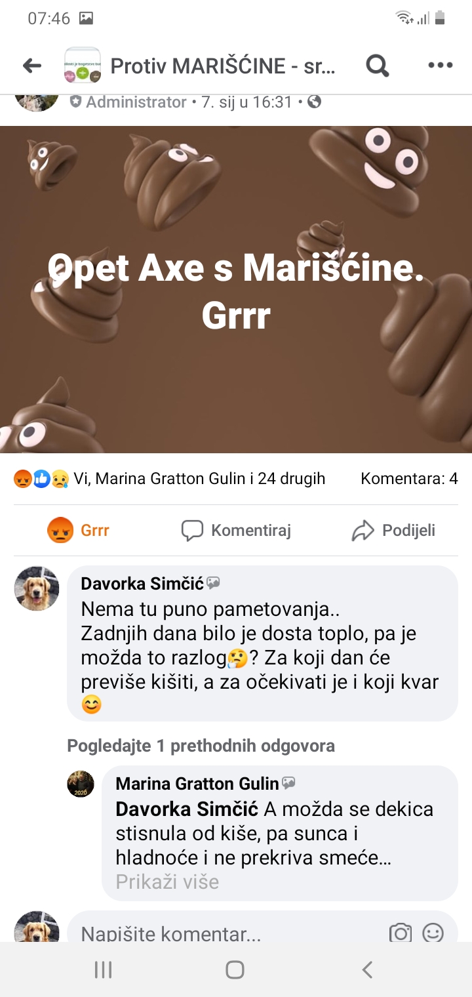Tap the back arrow in header
The width and height of the screenshot is (472, 997).
click(x=31, y=66)
